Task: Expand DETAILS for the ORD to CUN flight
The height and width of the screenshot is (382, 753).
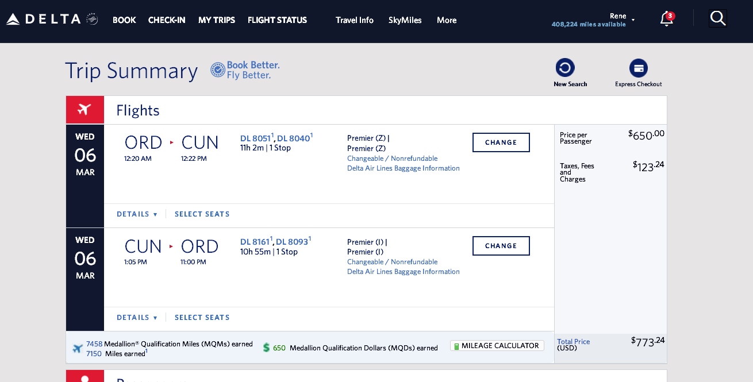Action: click(x=137, y=214)
